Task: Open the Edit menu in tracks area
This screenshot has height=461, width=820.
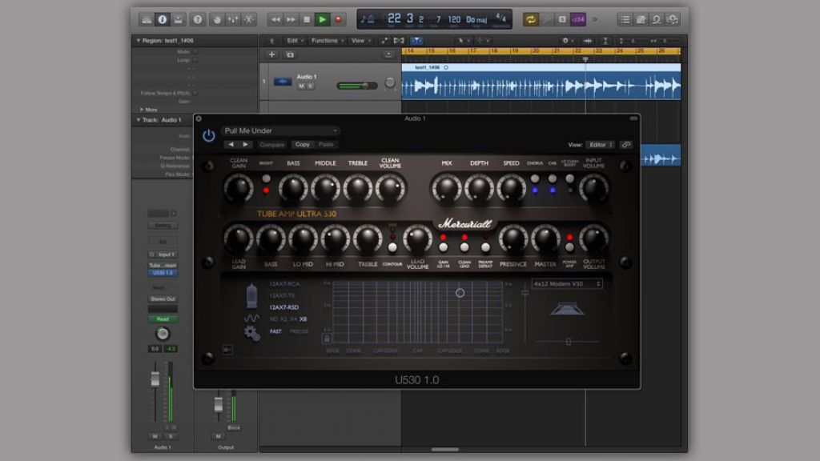Action: tap(295, 40)
